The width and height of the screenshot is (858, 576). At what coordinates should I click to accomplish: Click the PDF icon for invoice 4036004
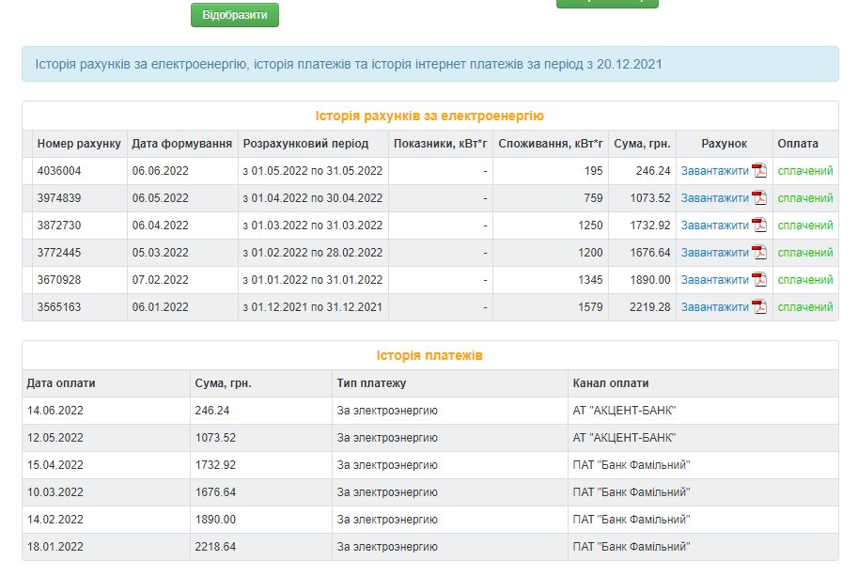point(758,171)
